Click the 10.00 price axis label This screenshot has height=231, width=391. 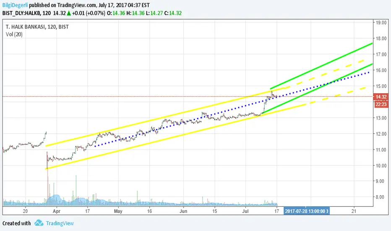point(381,165)
